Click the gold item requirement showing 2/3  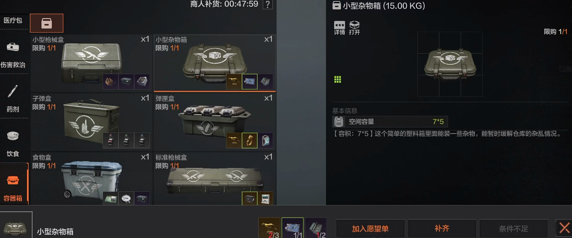click(269, 228)
